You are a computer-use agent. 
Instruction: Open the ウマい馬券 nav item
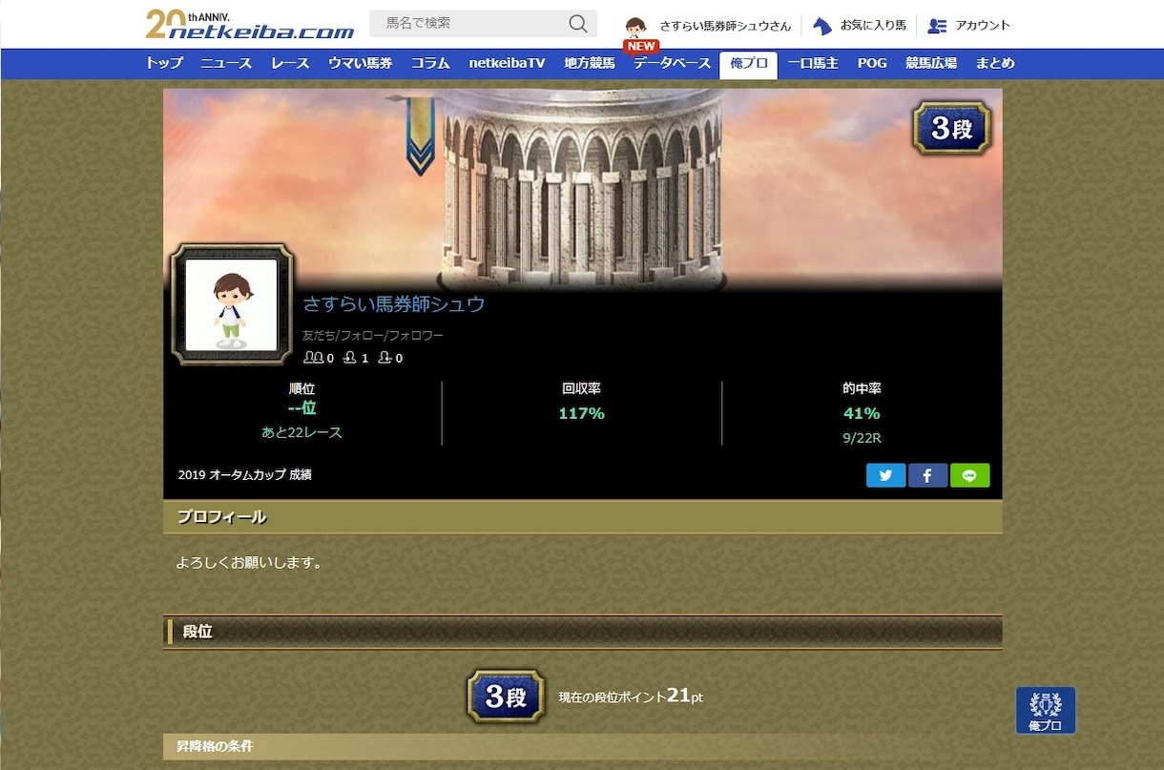point(360,63)
